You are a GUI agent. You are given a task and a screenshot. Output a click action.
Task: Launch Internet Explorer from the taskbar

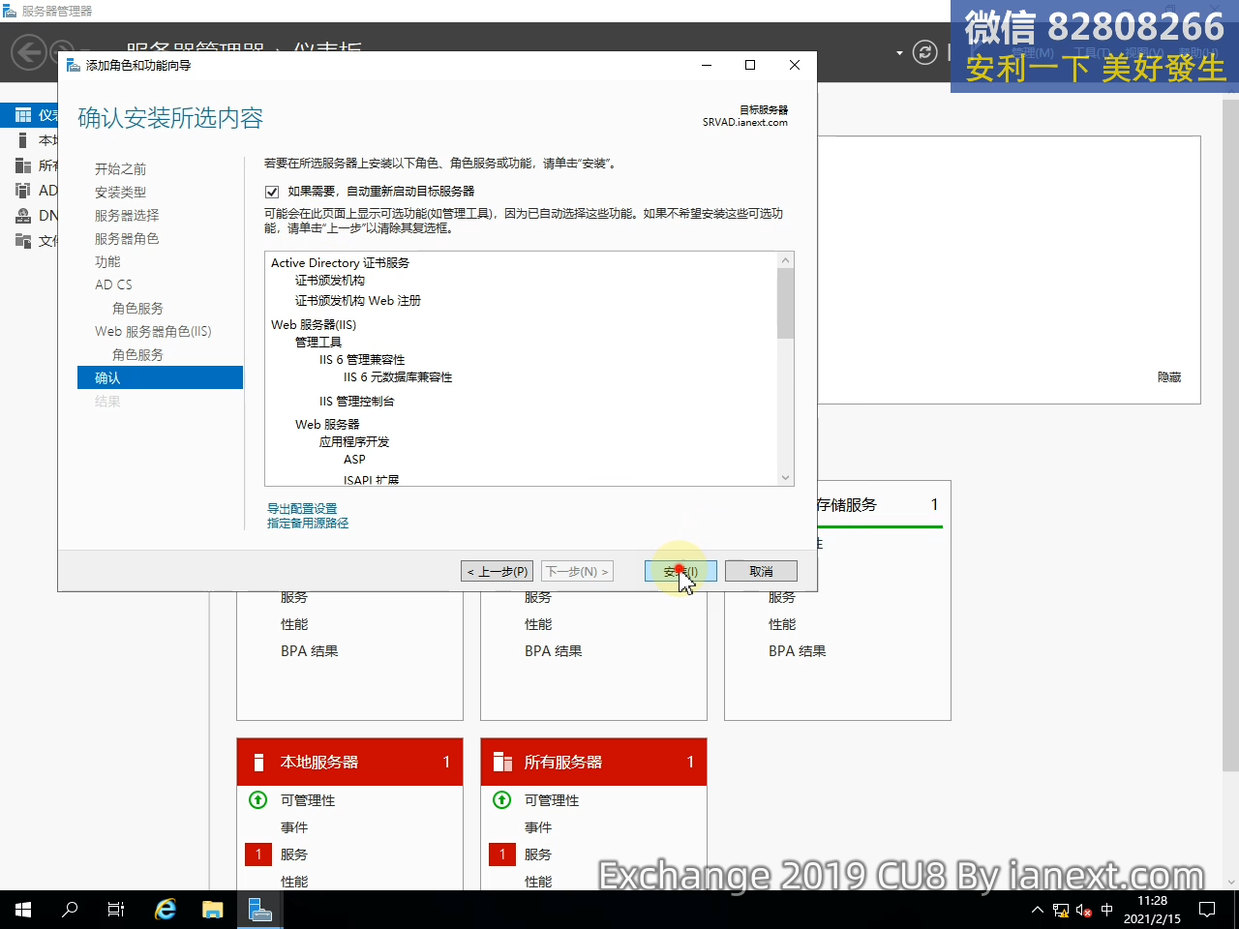click(x=166, y=910)
